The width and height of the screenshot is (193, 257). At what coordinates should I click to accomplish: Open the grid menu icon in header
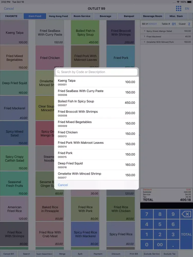[x=179, y=8]
